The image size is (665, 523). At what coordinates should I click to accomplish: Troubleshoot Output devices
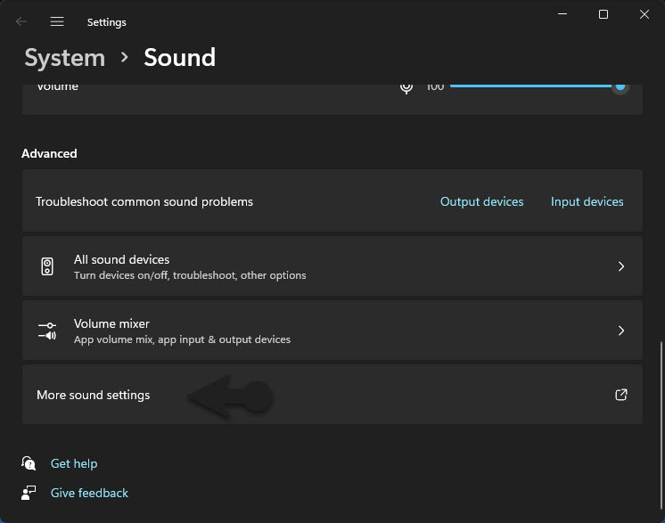[481, 201]
